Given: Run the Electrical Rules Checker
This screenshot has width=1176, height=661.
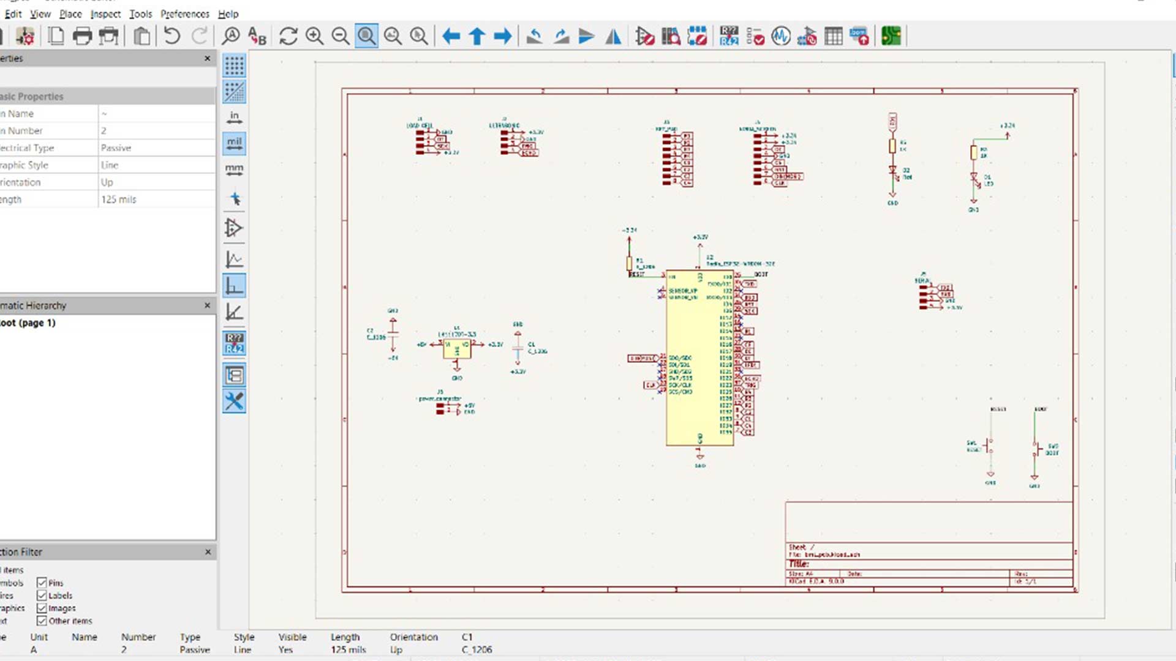Looking at the screenshot, I should tap(755, 36).
